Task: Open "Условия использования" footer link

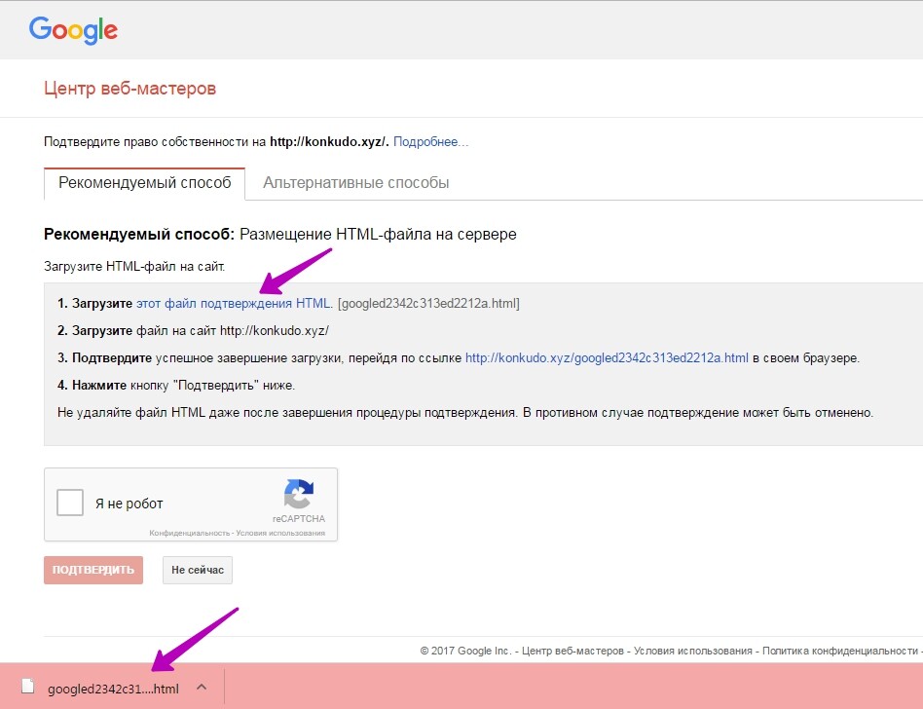Action: point(693,651)
